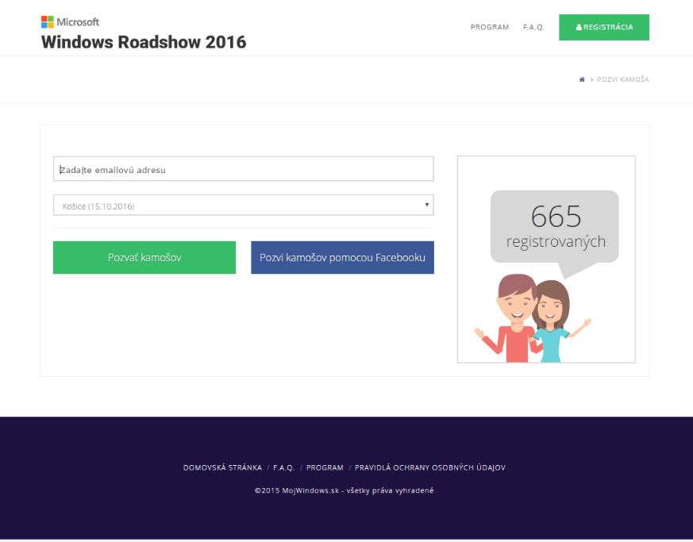Click Pozvi kamošov pomocou Facebooku button
Image resolution: width=693 pixels, height=542 pixels.
342,258
